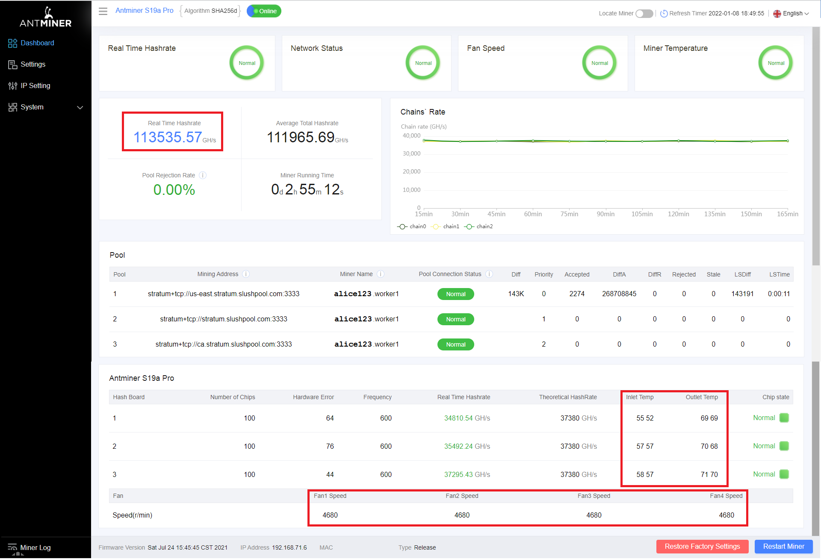This screenshot has width=821, height=559.
Task: Click the Miner Log icon
Action: [x=12, y=547]
